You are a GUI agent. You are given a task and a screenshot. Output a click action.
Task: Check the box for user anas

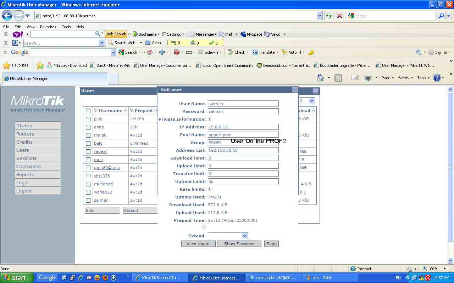click(x=88, y=127)
